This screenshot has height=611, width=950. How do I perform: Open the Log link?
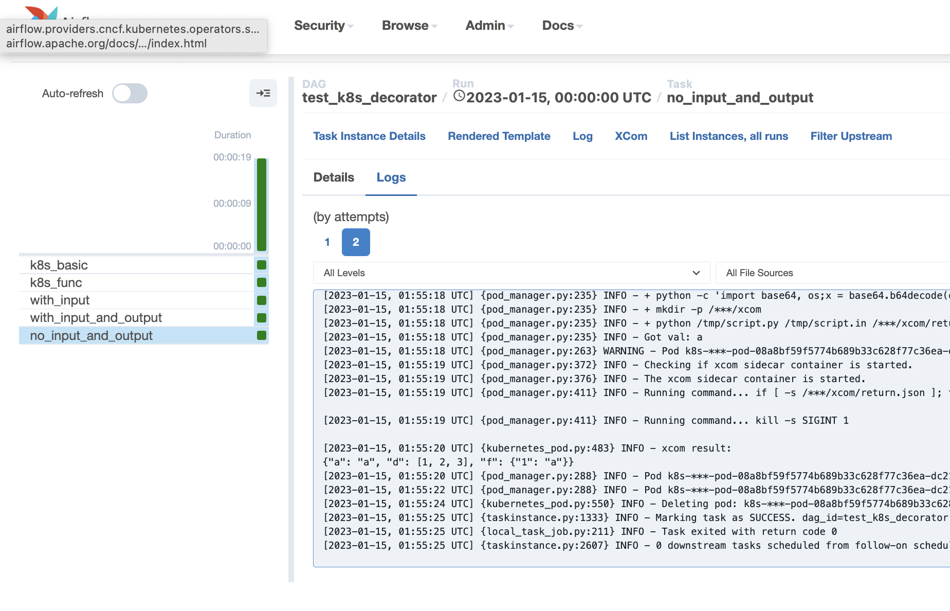(582, 136)
